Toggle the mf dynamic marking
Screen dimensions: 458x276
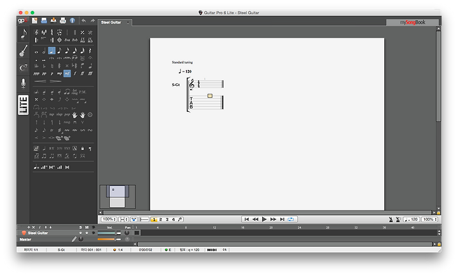click(x=67, y=73)
